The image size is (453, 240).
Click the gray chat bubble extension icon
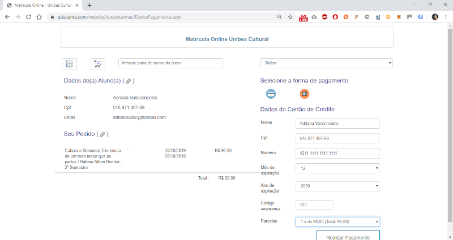point(409,17)
